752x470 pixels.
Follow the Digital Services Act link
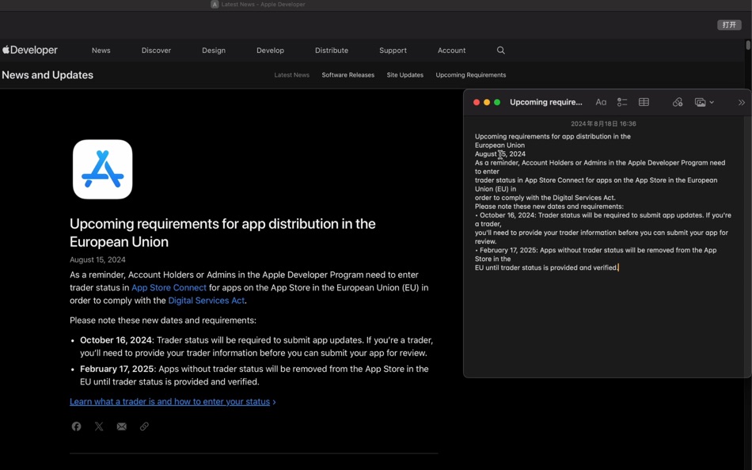(207, 301)
